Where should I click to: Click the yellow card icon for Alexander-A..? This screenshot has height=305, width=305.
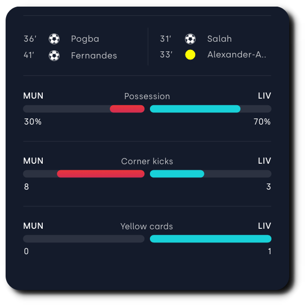(190, 55)
